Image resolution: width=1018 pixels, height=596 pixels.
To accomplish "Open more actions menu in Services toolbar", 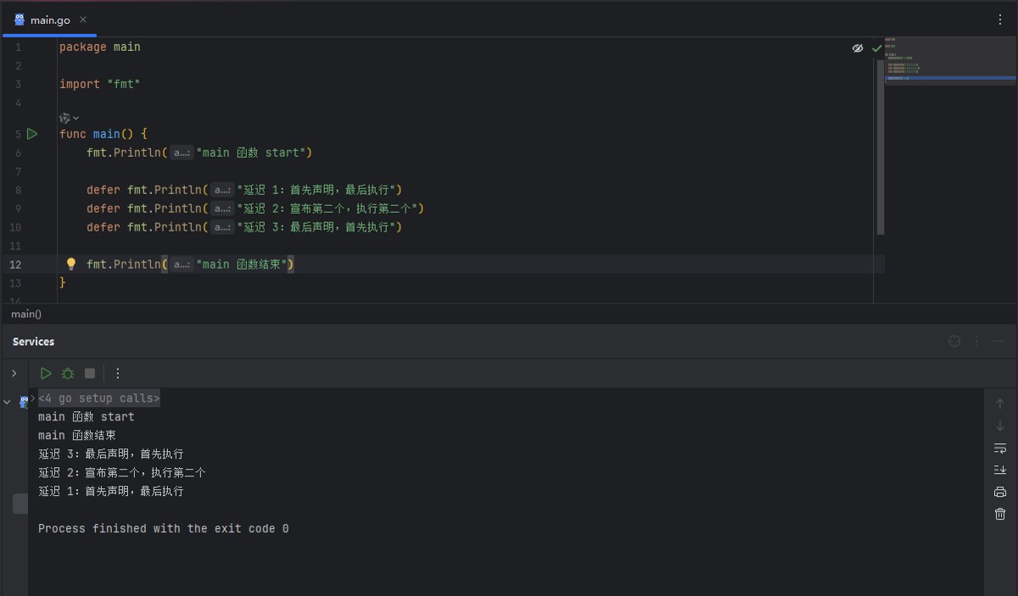I will tap(118, 373).
